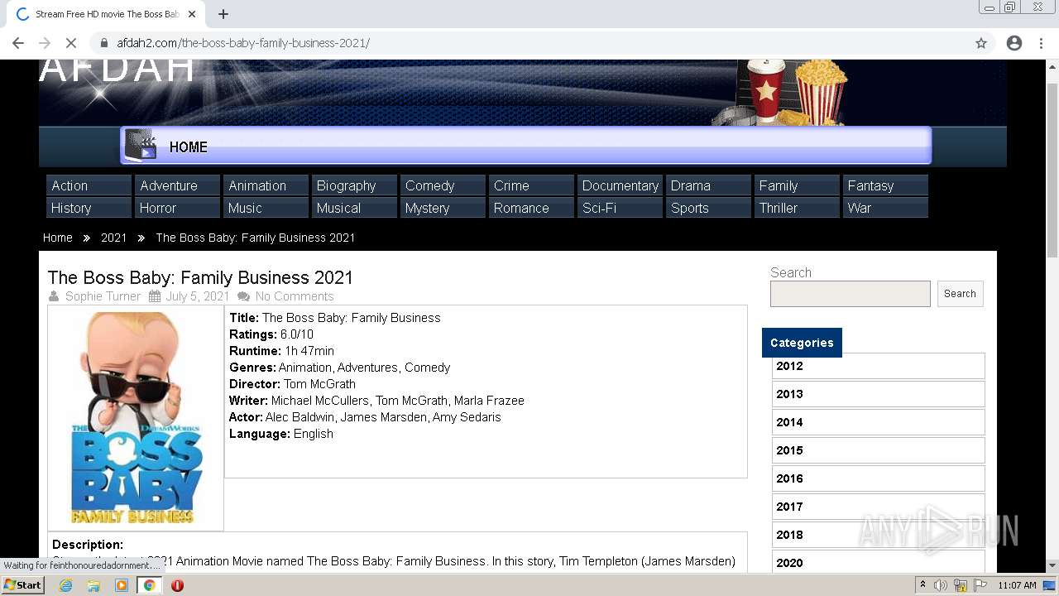Open media player taskbar icon
The height and width of the screenshot is (596, 1059).
click(x=122, y=585)
